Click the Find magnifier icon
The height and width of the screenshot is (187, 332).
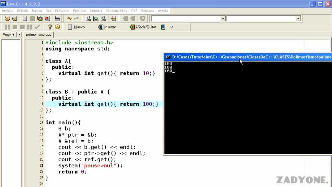[x=88, y=18]
